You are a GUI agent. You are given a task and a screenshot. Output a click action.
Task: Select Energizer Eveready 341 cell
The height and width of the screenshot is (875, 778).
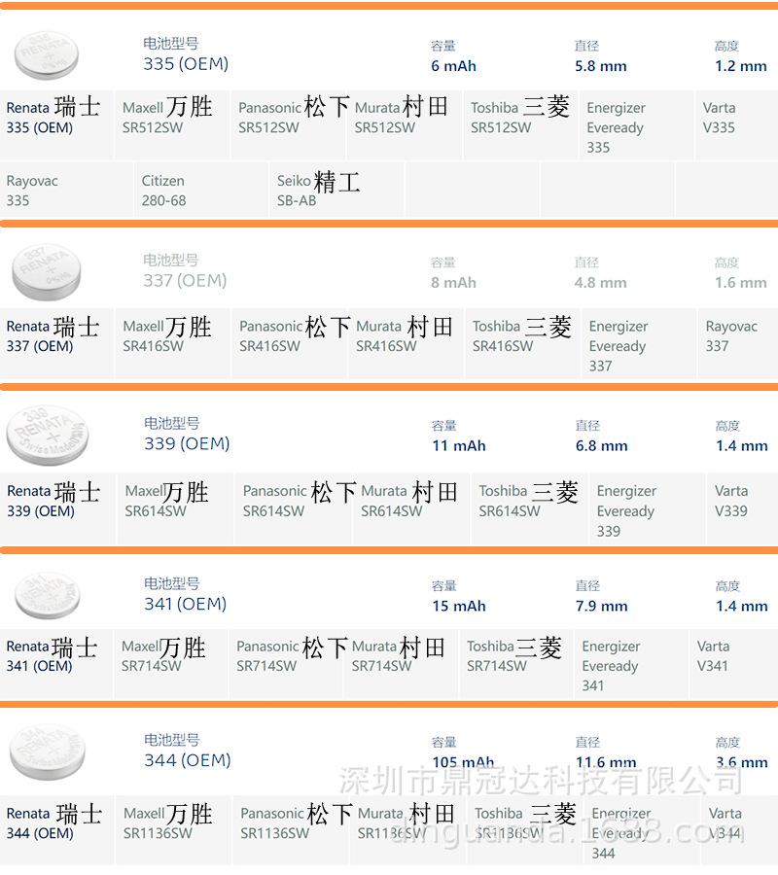(630, 663)
